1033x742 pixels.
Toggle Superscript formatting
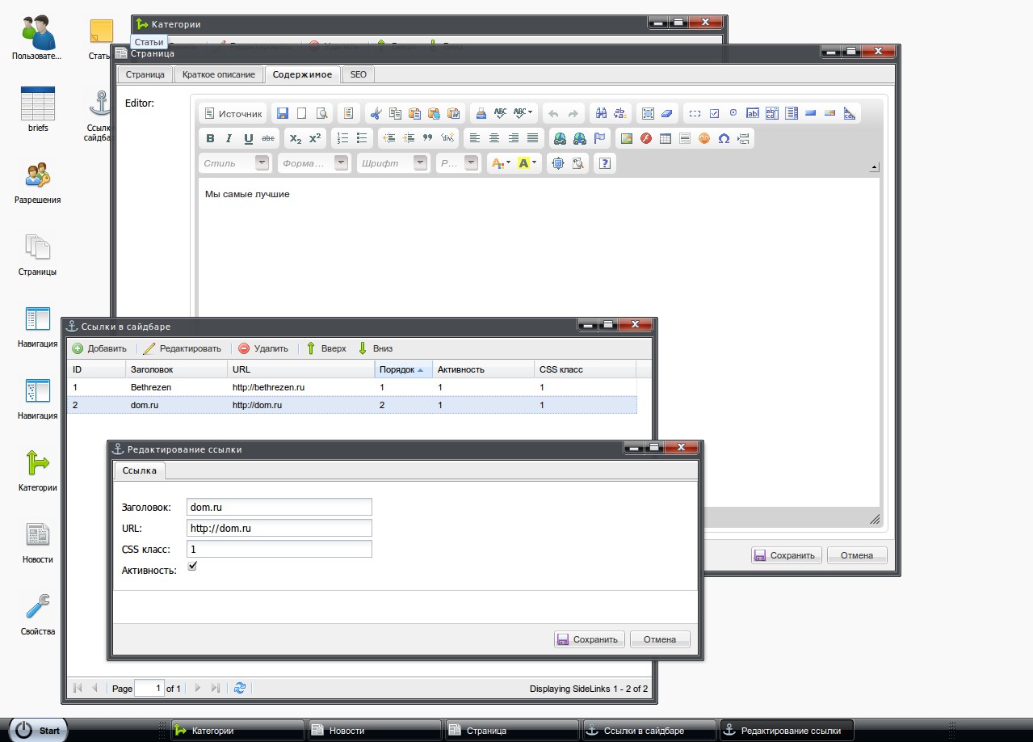click(x=315, y=138)
